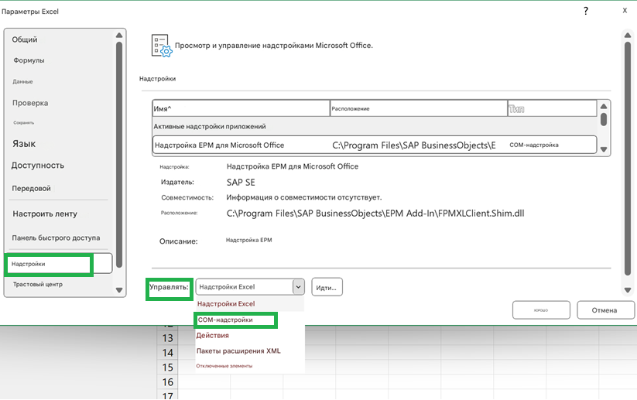The height and width of the screenshot is (400, 637).
Task: Click the Отмена button
Action: [x=605, y=310]
